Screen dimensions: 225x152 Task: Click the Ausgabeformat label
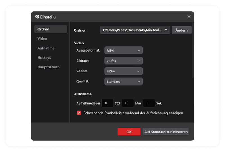(x=88, y=50)
